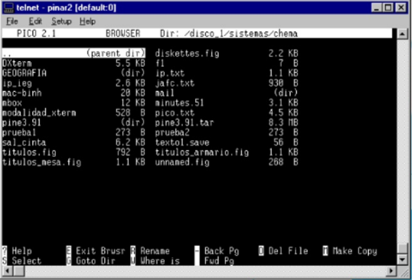
Task: Click the 5.5 KB size value
Action: [131, 63]
